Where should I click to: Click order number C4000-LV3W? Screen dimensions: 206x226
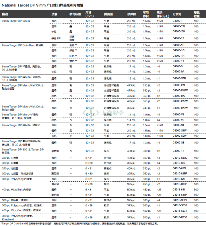pyautogui.click(x=180, y=108)
